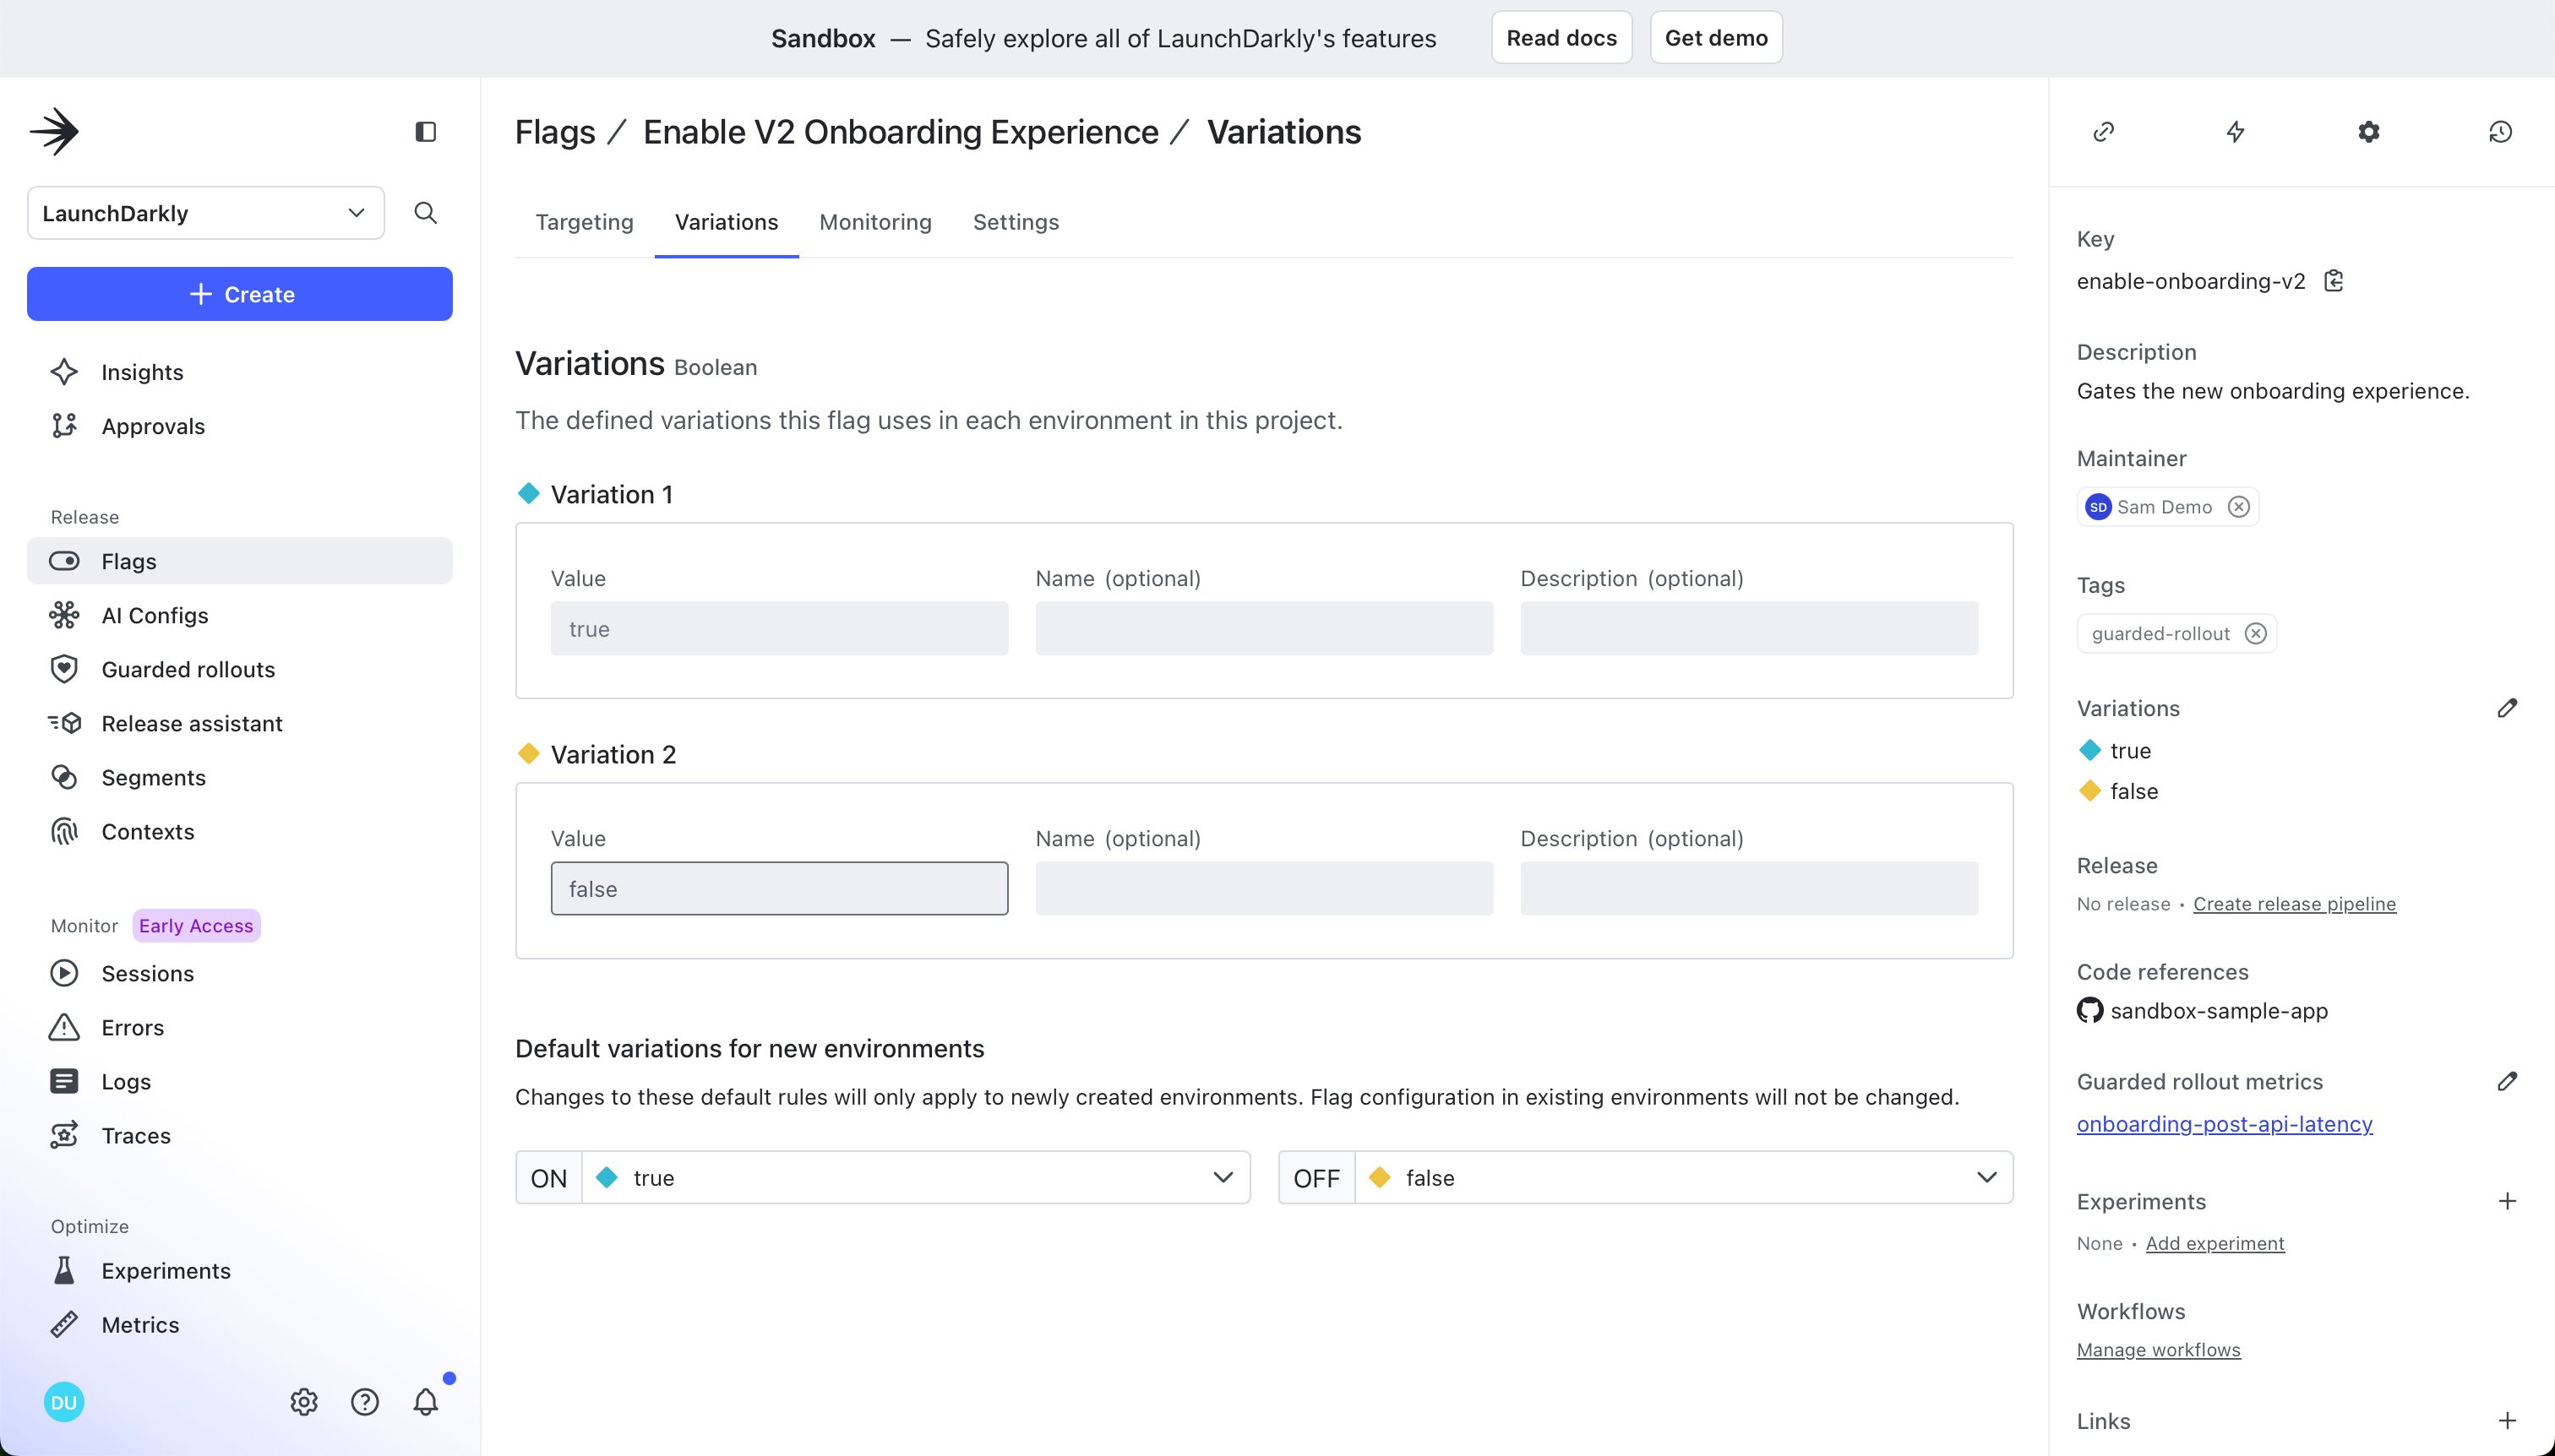Open help question mark icon
Image resolution: width=2555 pixels, height=1456 pixels.
(365, 1402)
